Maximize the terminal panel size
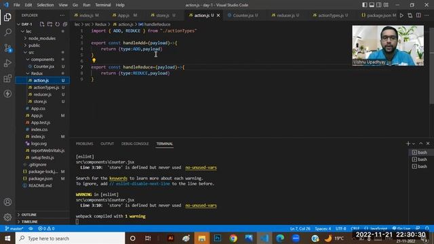The image size is (434, 244). 420,144
